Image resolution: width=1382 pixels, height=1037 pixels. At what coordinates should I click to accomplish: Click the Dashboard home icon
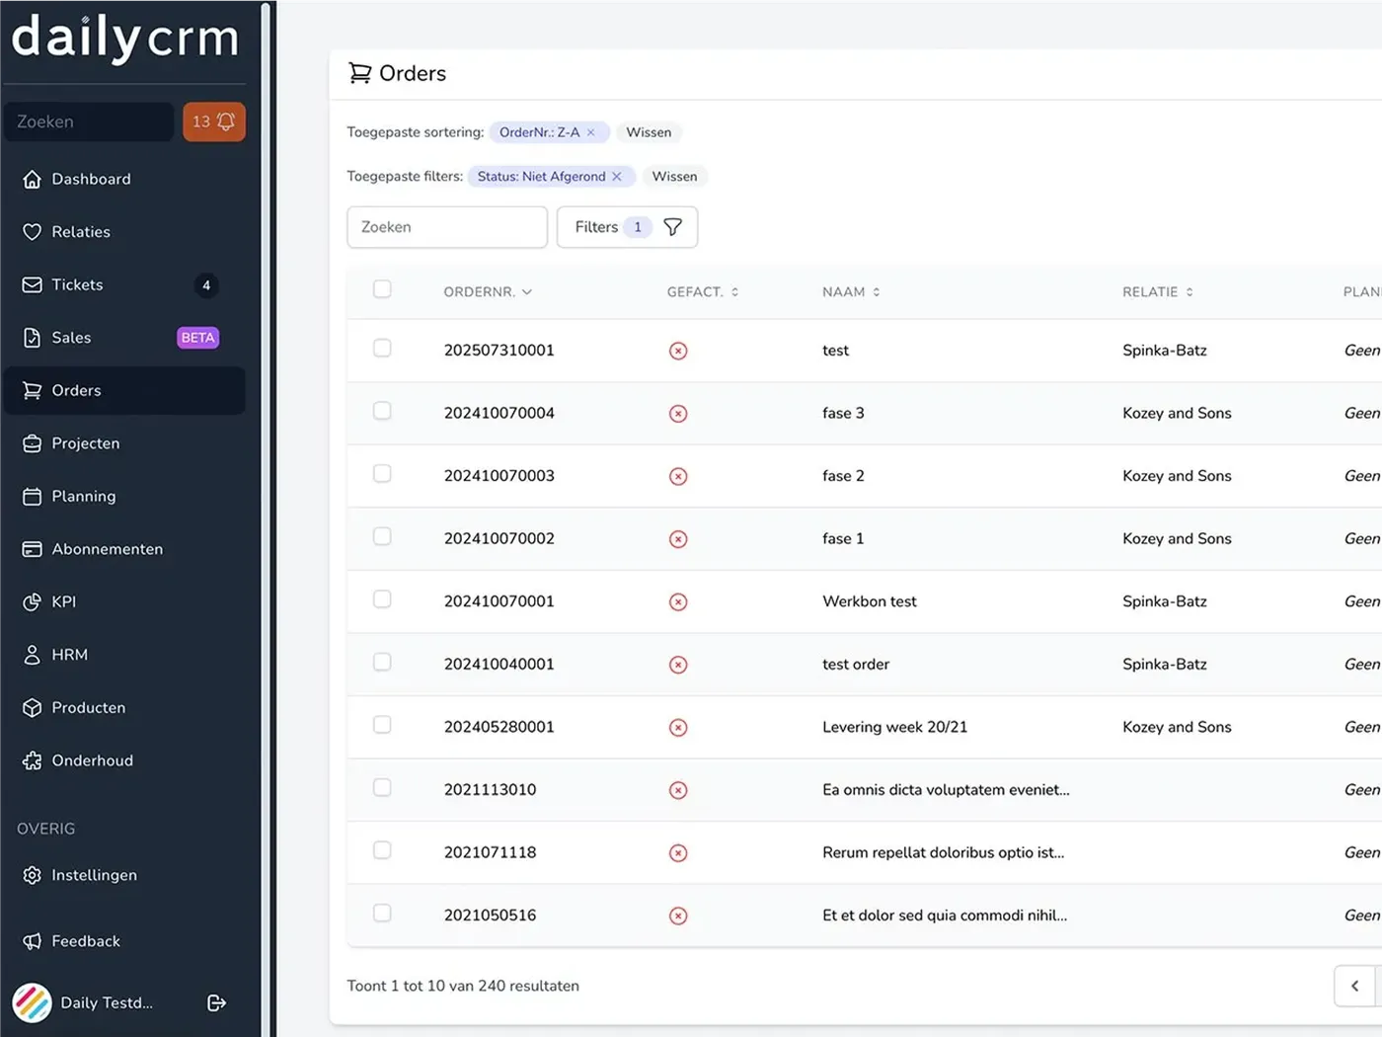pyautogui.click(x=33, y=179)
